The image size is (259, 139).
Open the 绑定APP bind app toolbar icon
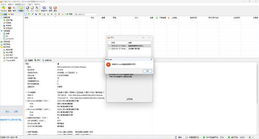(x=44, y=9)
